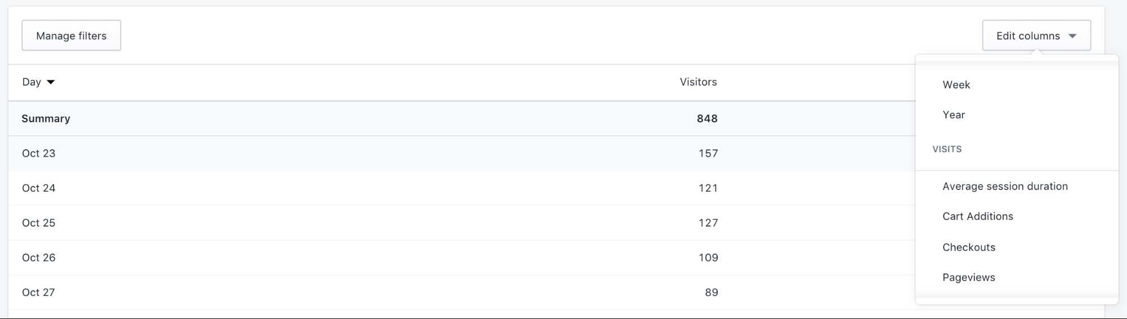Click the total visitors value 848
This screenshot has width=1127, height=319.
707,118
